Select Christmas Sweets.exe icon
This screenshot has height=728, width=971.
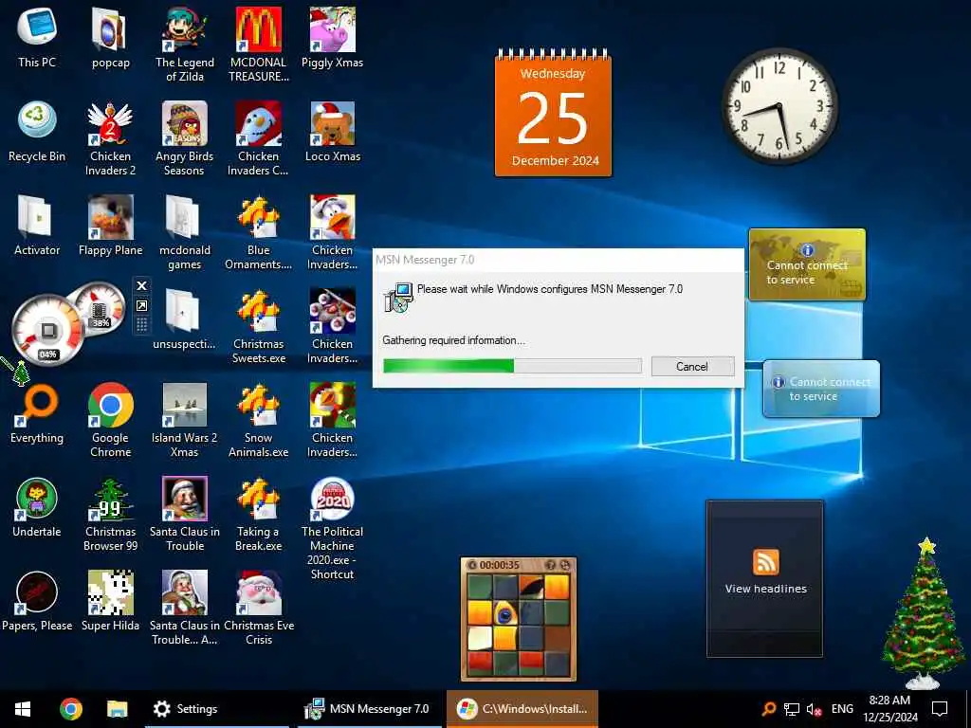click(258, 326)
